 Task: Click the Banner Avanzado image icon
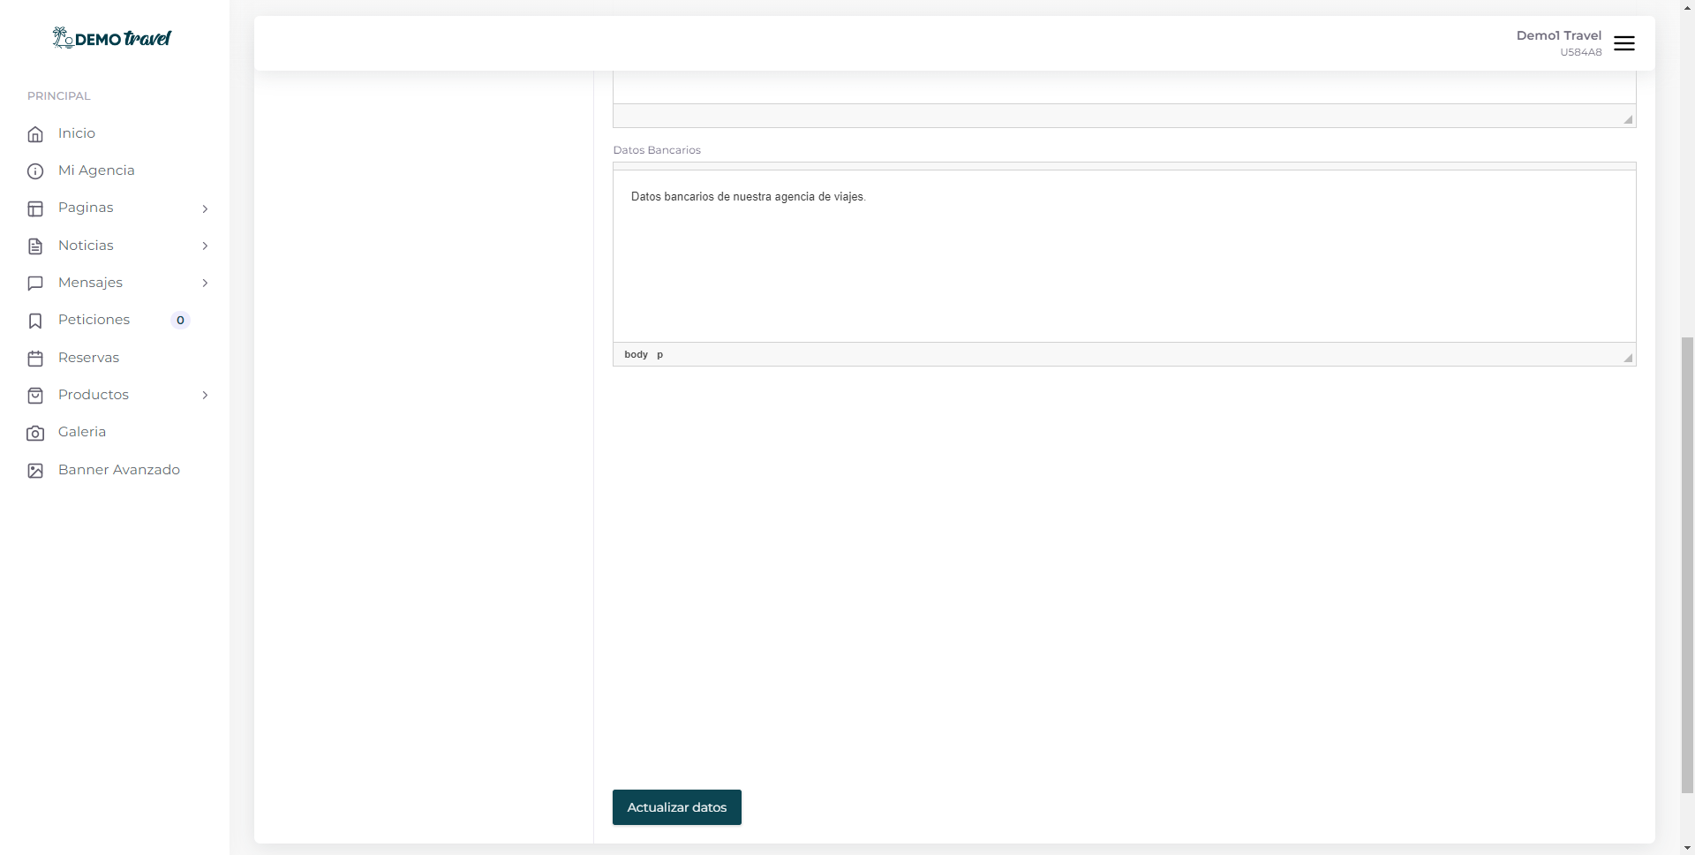[x=35, y=471]
